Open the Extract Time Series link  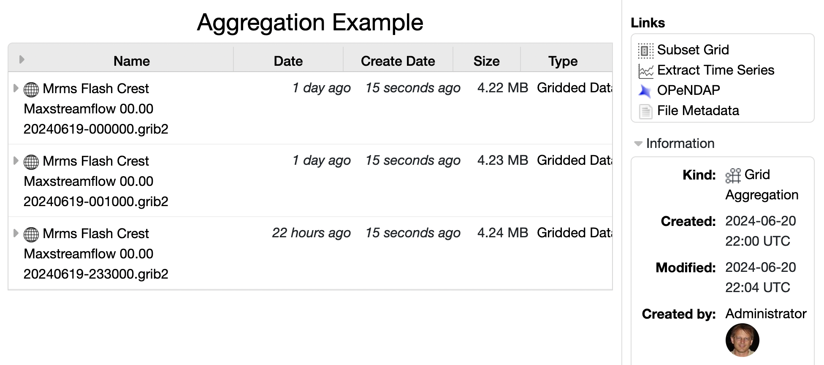716,70
